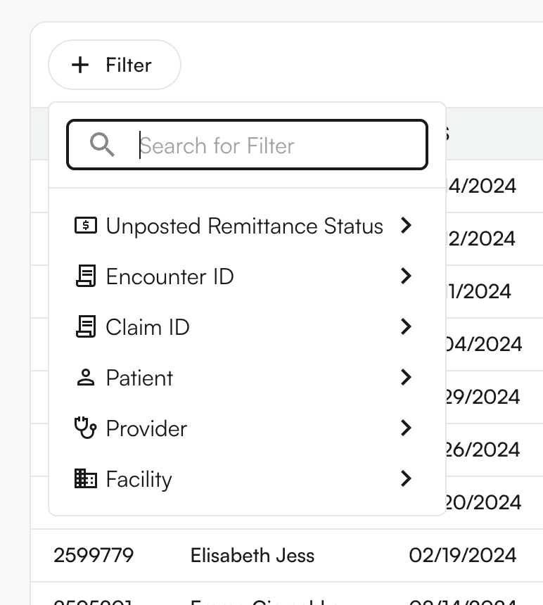This screenshot has height=605, width=543.
Task: Click the Provider stethoscope icon
Action: (86, 428)
